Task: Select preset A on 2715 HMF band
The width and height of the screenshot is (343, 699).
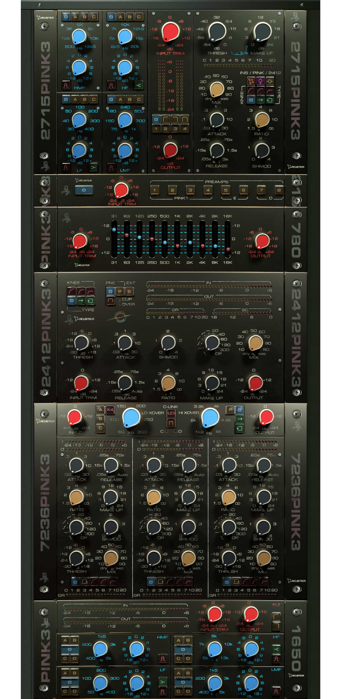Action: tap(75, 17)
